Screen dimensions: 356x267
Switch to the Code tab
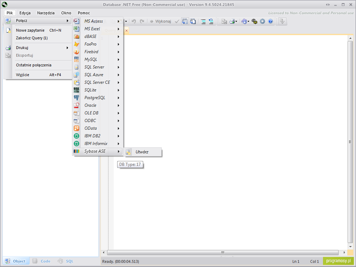click(42, 261)
